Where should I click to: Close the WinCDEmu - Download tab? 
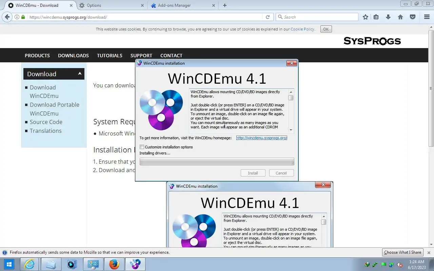click(x=71, y=5)
